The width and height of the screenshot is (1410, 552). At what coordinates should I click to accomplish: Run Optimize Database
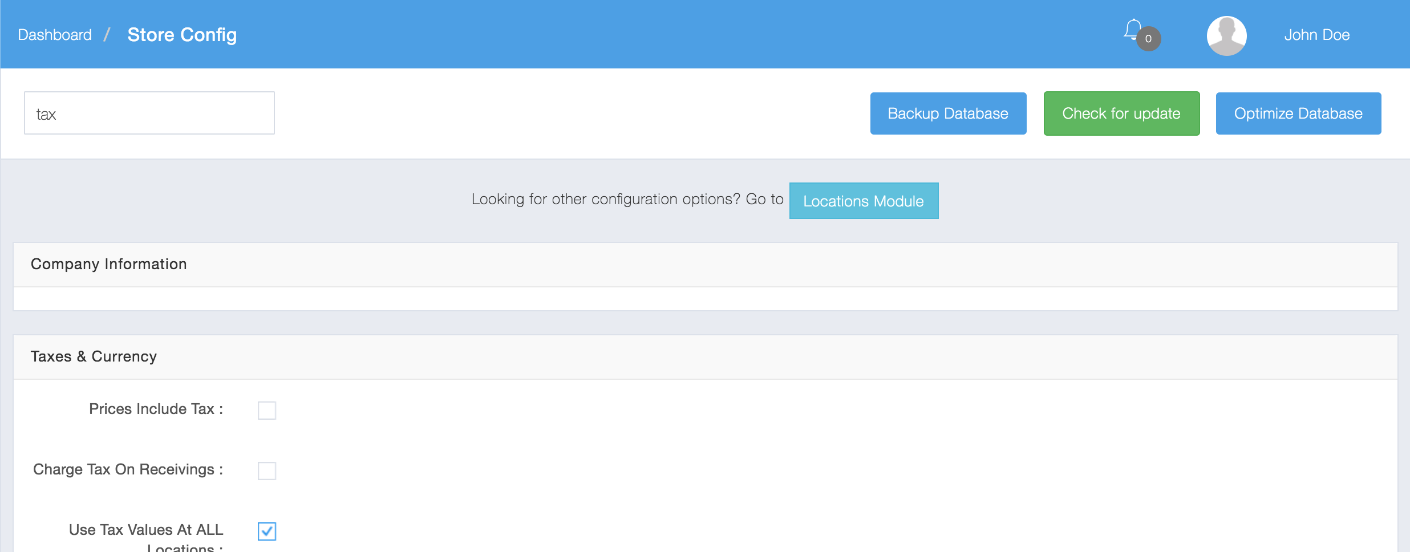tap(1298, 113)
